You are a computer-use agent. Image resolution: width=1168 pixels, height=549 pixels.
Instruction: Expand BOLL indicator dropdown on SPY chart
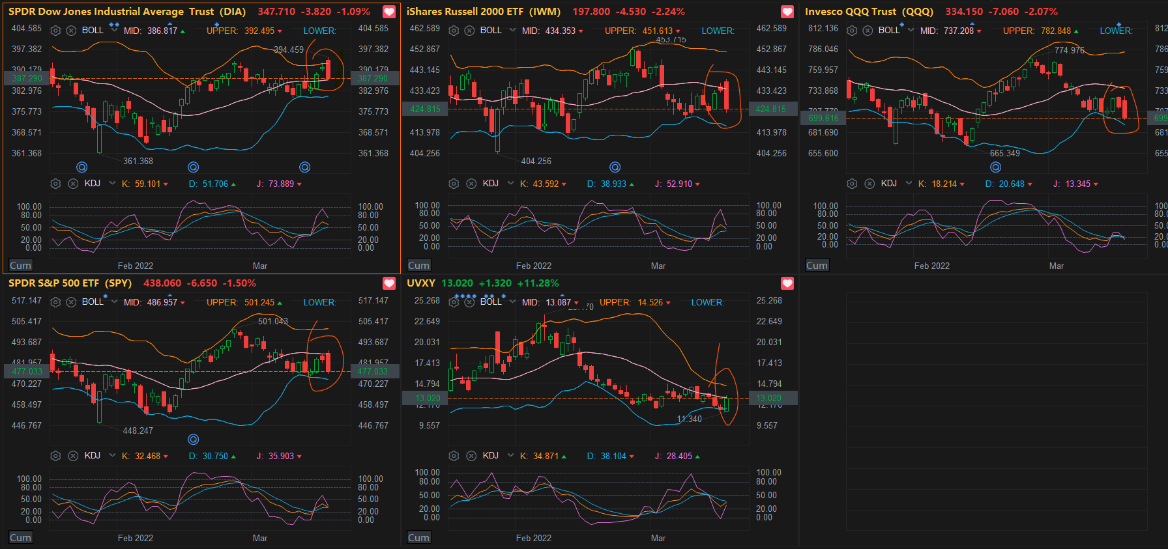tap(114, 302)
